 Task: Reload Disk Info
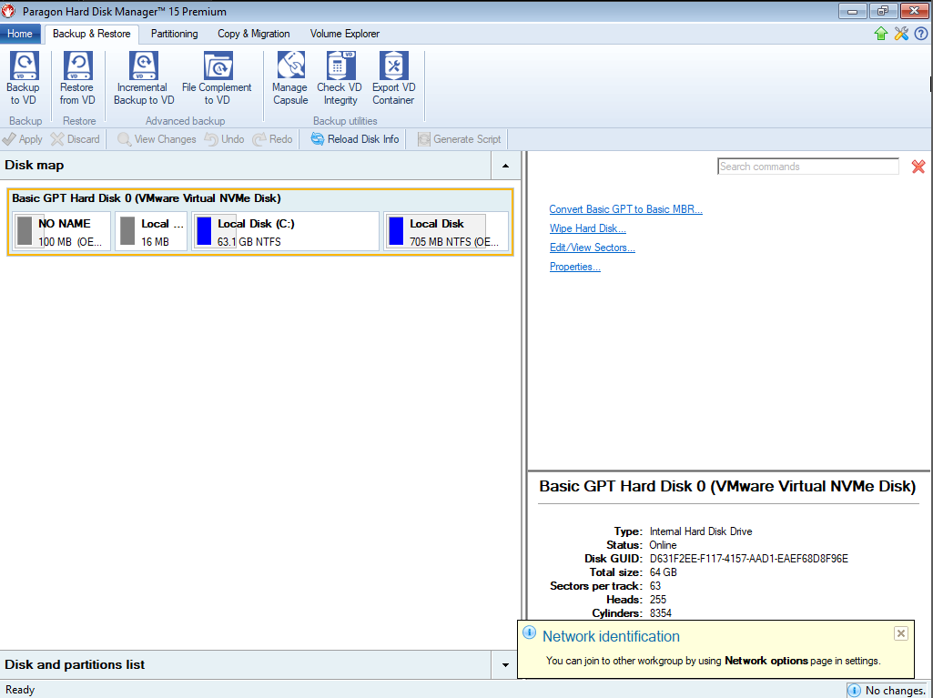[355, 139]
